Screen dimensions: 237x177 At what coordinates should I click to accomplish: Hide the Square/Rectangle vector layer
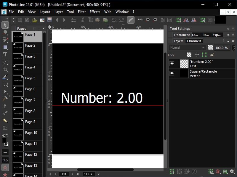pos(172,73)
